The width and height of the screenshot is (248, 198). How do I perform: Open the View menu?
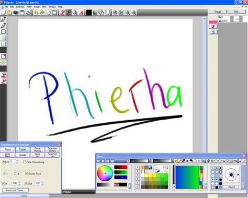44,7
